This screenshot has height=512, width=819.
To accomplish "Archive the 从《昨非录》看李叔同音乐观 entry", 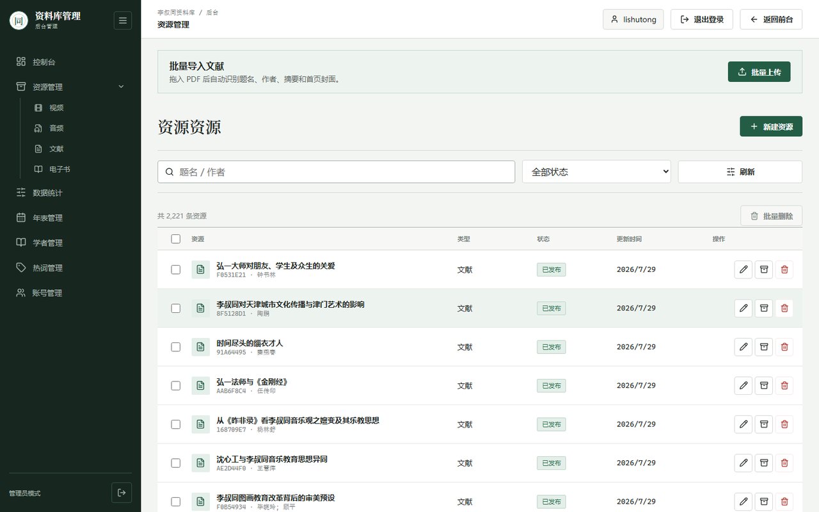I will 764,424.
